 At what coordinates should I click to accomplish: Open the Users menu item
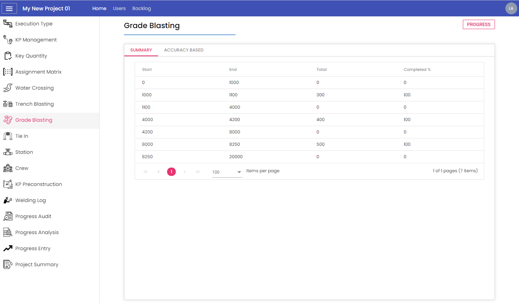click(x=119, y=8)
